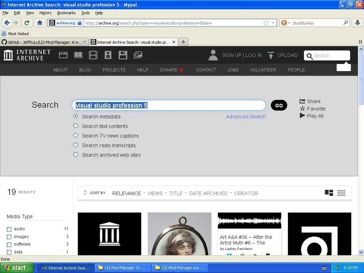
Task: Open the portrait miniature result thumbnail
Action: tap(180, 234)
